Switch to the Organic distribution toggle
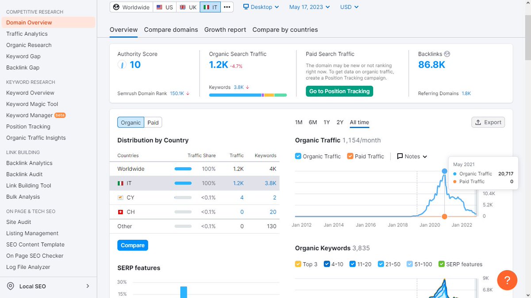This screenshot has height=298, width=531. pos(131,123)
